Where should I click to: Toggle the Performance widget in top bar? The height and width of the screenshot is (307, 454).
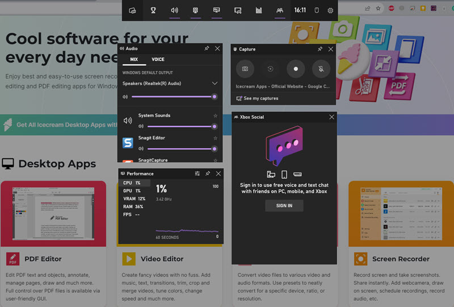coord(217,10)
